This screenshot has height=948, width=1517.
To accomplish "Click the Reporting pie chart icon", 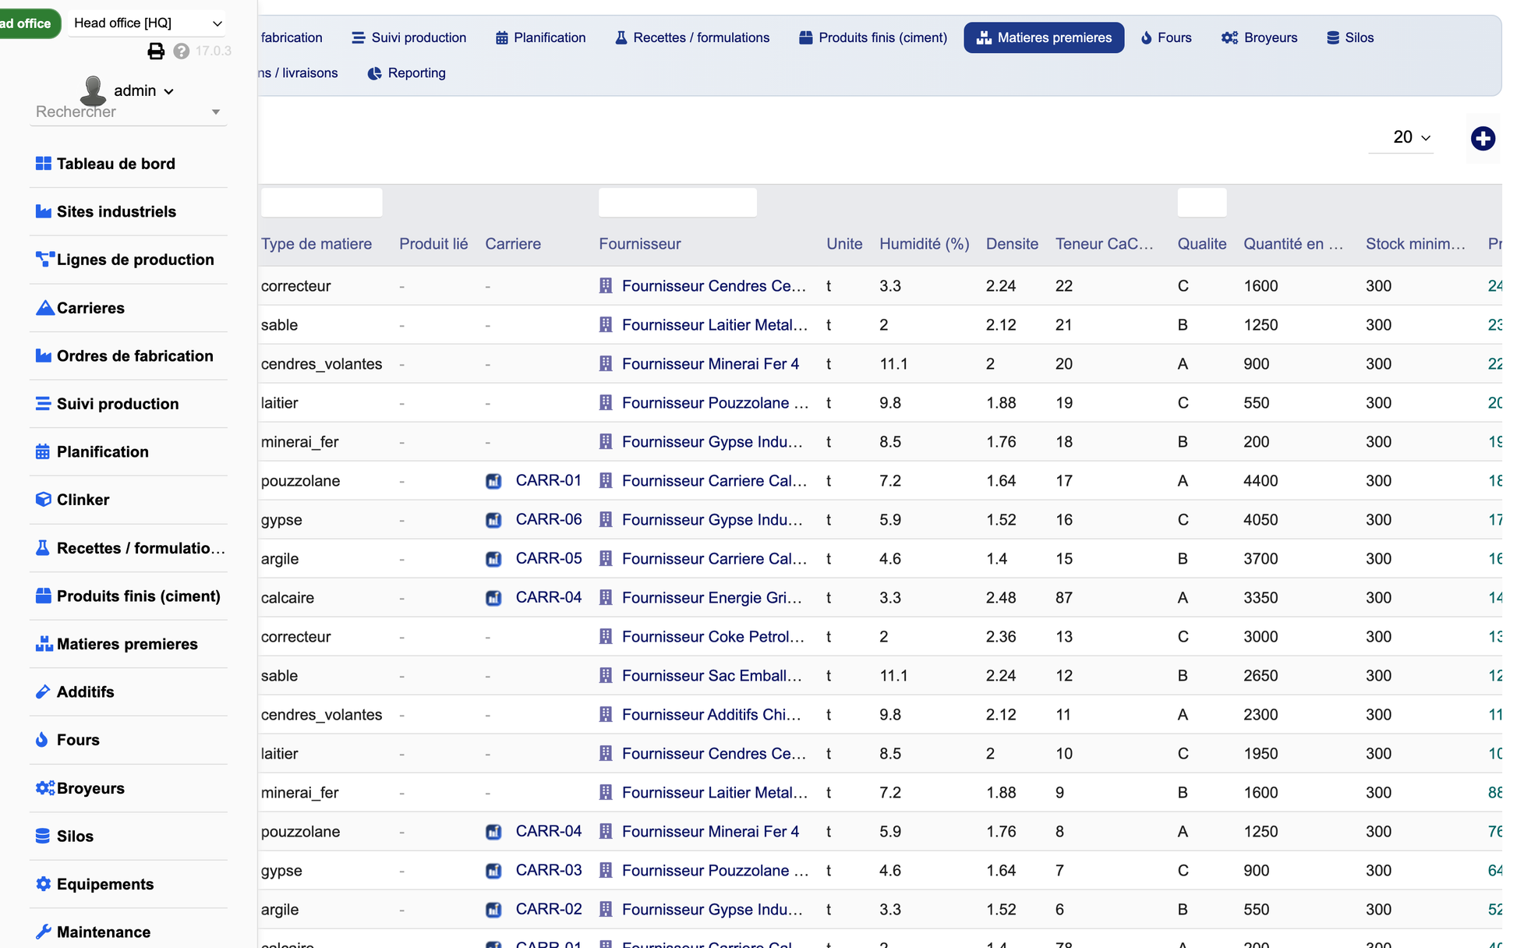I will point(375,73).
